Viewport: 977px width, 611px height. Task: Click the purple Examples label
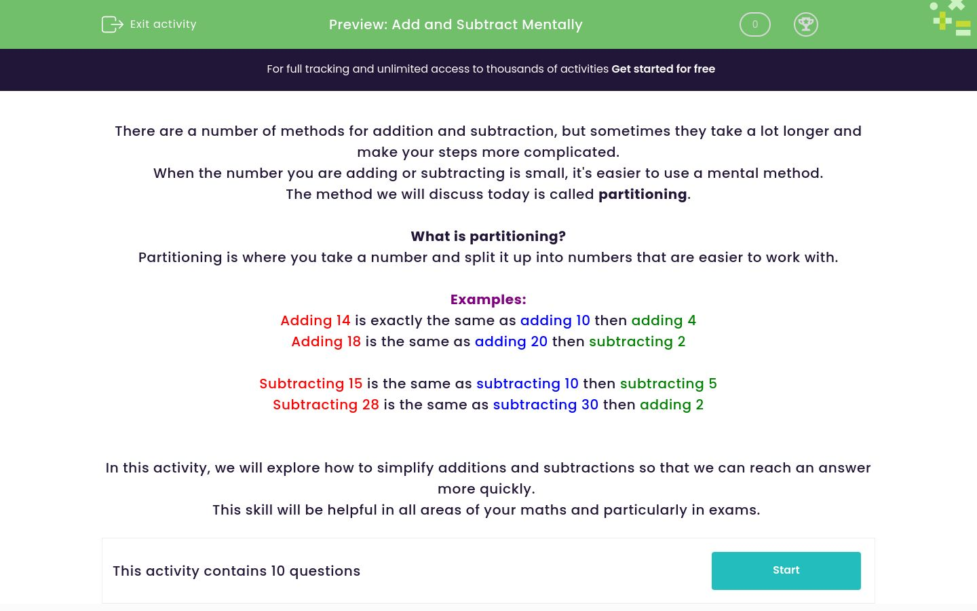point(488,299)
